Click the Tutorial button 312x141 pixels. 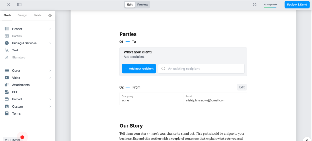[13, 139]
